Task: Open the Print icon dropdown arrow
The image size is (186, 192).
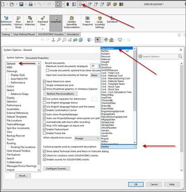Action: coord(35,5)
